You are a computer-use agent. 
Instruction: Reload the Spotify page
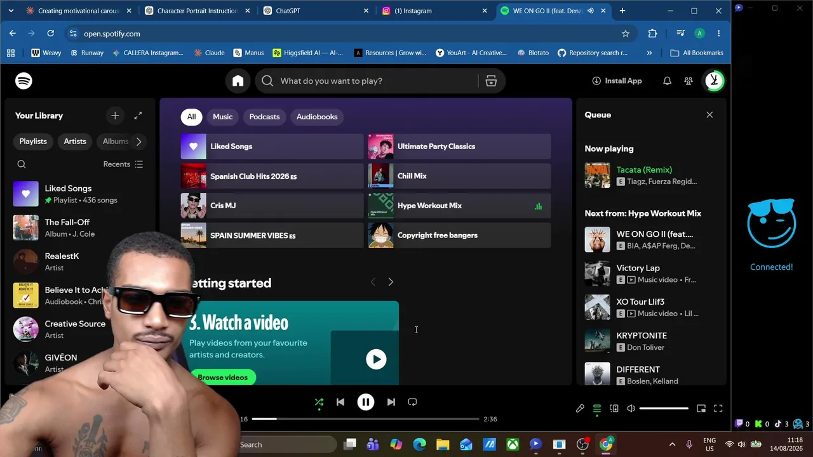pos(51,34)
